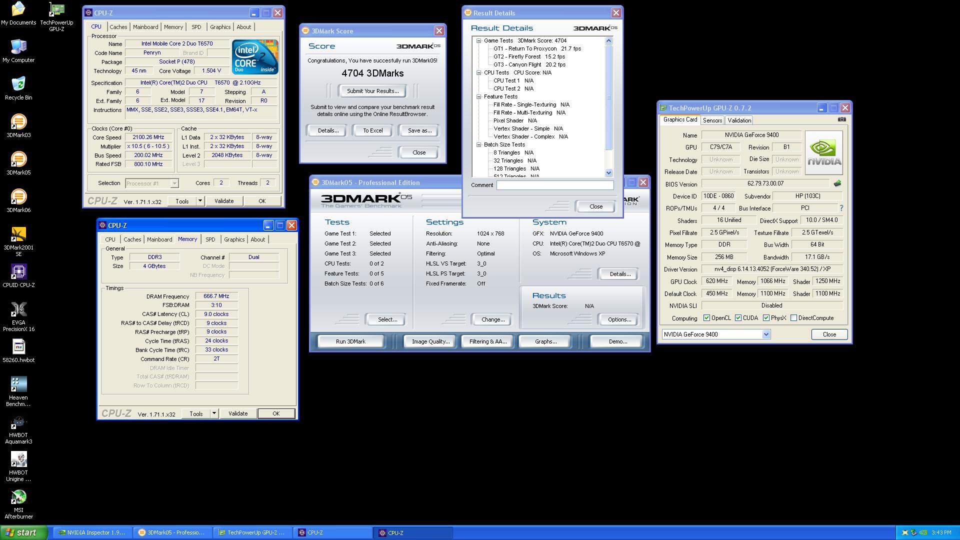Click the Intel Core 2 Duo logo
Image resolution: width=960 pixels, height=540 pixels.
[x=255, y=57]
